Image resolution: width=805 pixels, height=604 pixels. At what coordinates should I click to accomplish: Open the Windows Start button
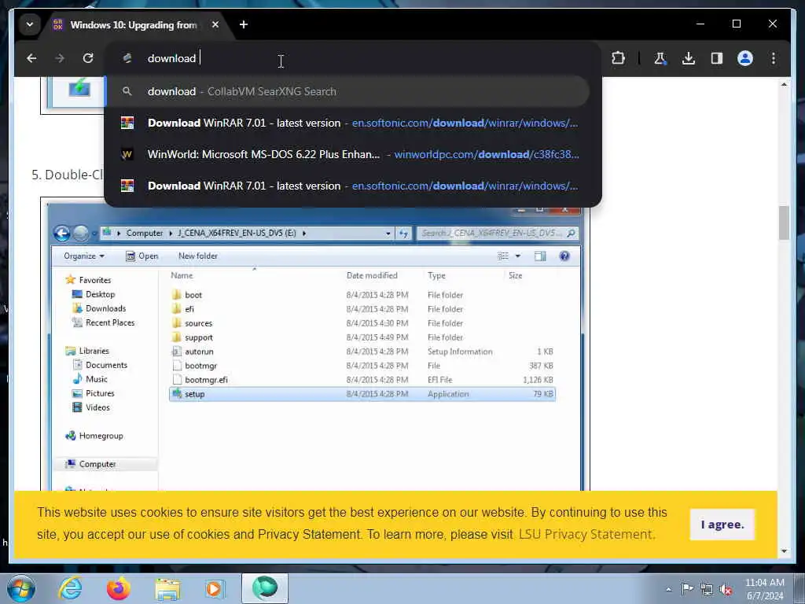[21, 588]
